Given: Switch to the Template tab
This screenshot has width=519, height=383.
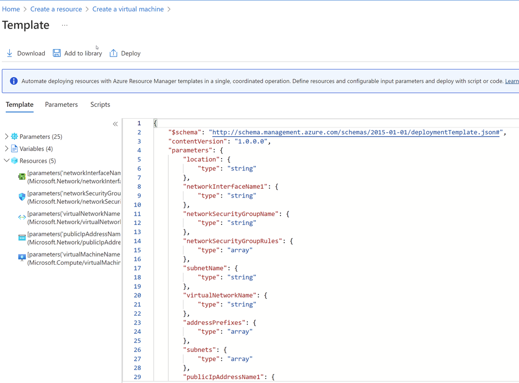Looking at the screenshot, I should 20,105.
